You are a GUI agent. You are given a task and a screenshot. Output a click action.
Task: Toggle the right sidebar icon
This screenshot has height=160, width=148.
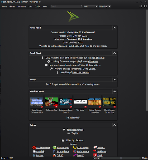click(145, 6)
